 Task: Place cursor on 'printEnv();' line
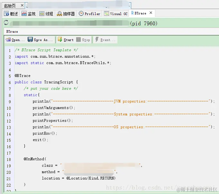coord(45,133)
